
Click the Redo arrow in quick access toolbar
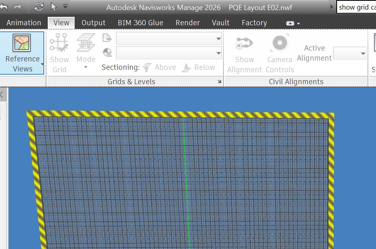pyautogui.click(x=17, y=7)
